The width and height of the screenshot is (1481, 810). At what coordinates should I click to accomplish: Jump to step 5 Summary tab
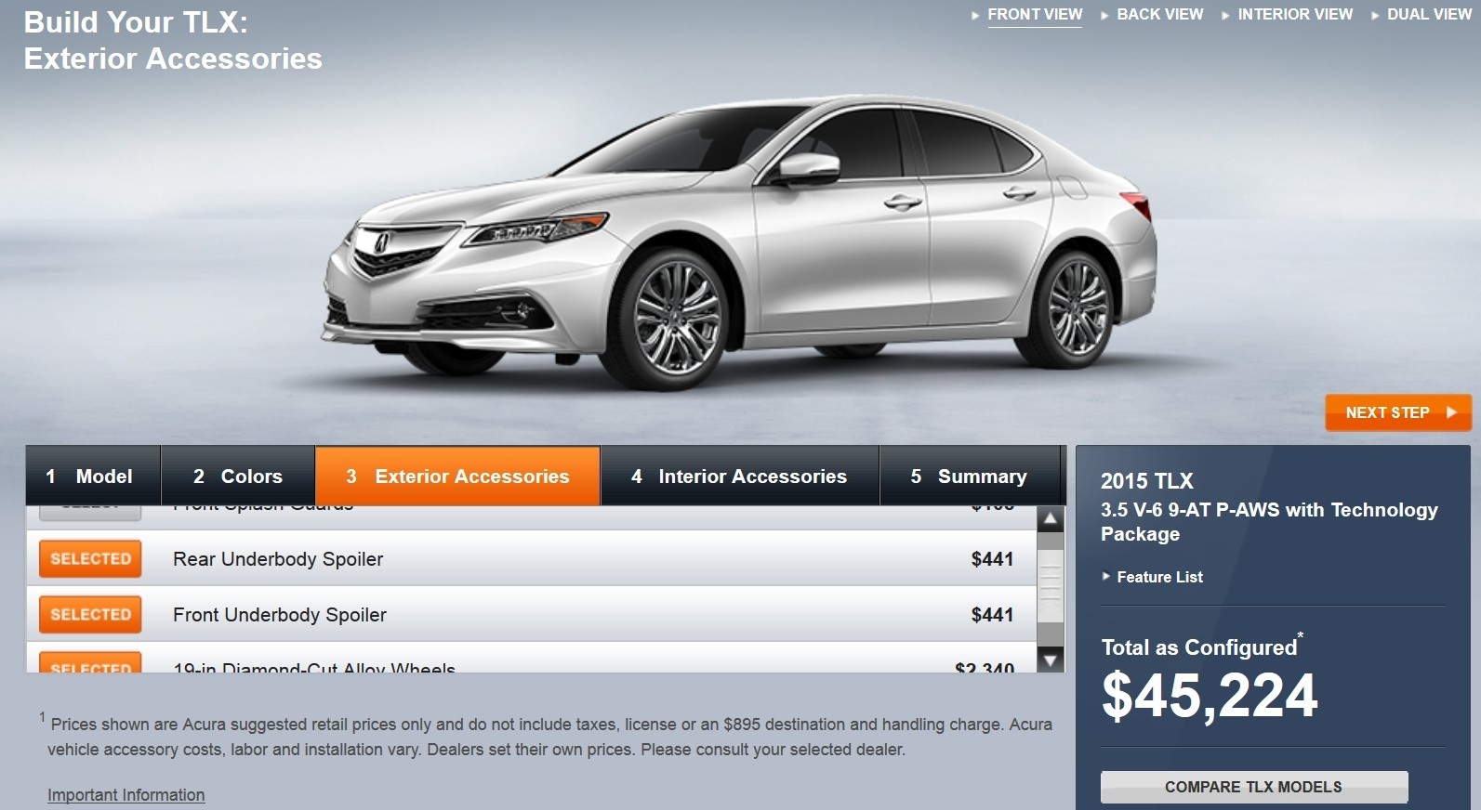click(970, 477)
